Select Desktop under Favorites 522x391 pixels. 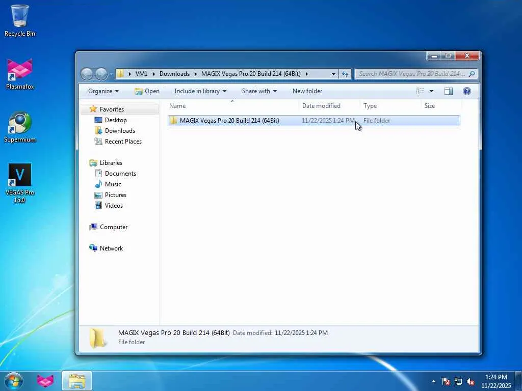[116, 120]
